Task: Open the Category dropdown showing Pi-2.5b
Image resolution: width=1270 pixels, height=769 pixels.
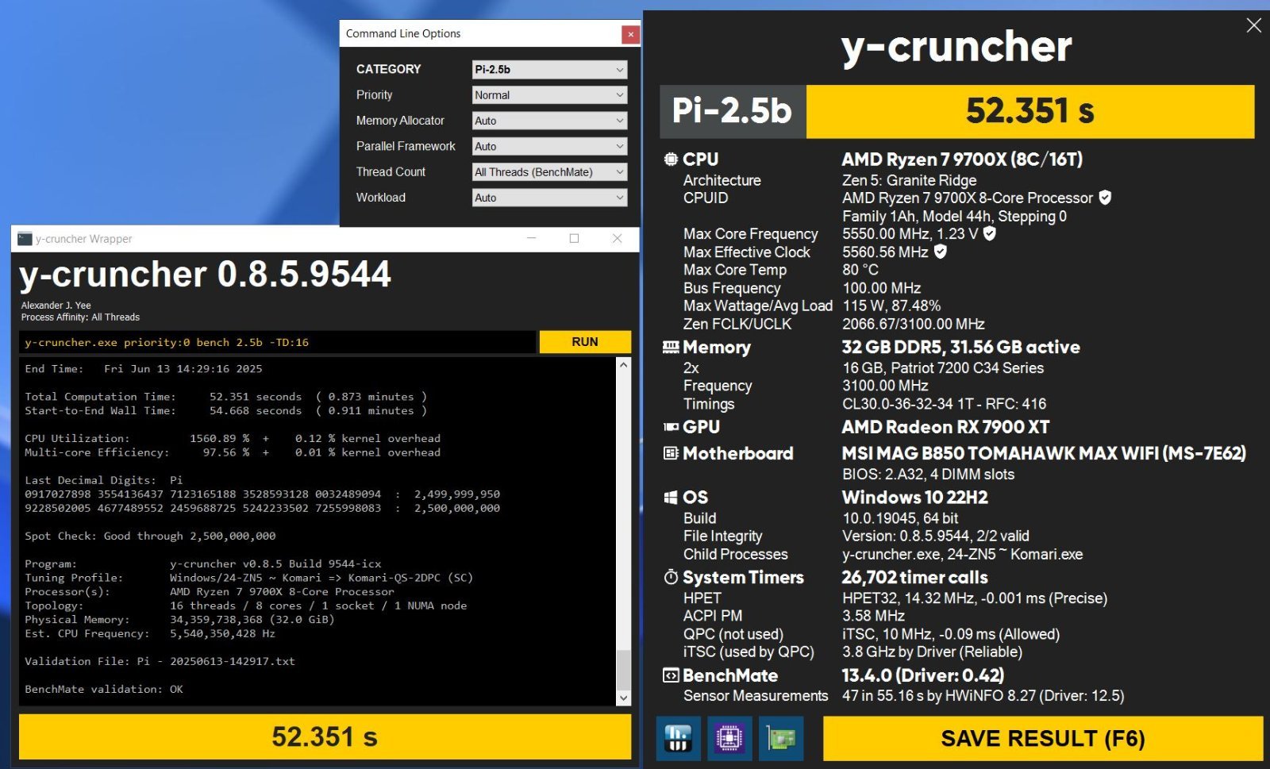Action: coord(549,70)
